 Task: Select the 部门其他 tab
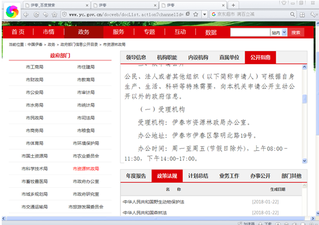pyautogui.click(x=291, y=176)
